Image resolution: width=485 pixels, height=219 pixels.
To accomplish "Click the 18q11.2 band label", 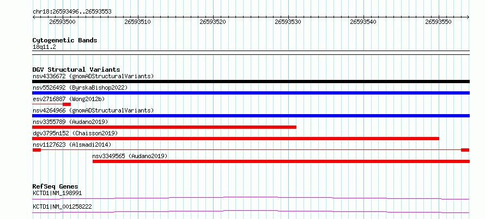I will 44,47.
